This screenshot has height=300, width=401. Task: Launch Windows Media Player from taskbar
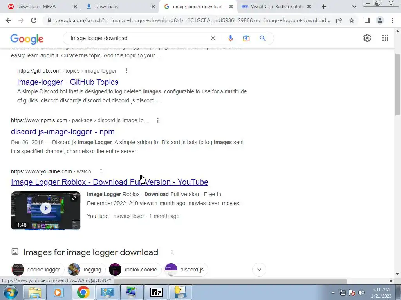[59, 292]
